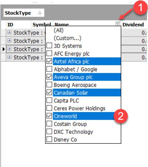Select the (All) filter option
This screenshot has width=148, height=167.
pyautogui.click(x=59, y=30)
